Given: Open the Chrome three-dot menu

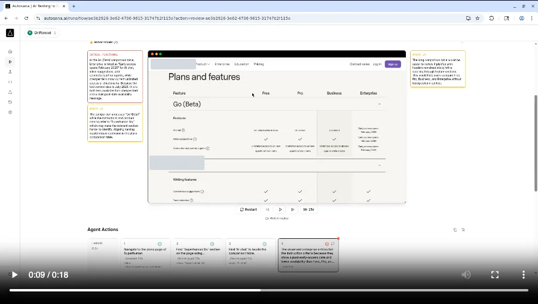Looking at the screenshot, I should (532, 18).
